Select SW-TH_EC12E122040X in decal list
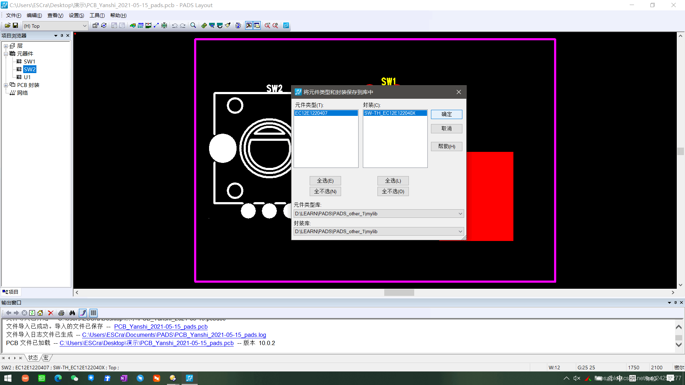Viewport: 685px width, 385px height. (x=395, y=113)
